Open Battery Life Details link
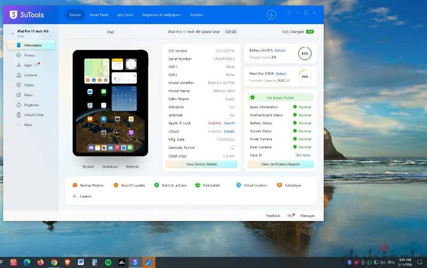 tap(280, 50)
